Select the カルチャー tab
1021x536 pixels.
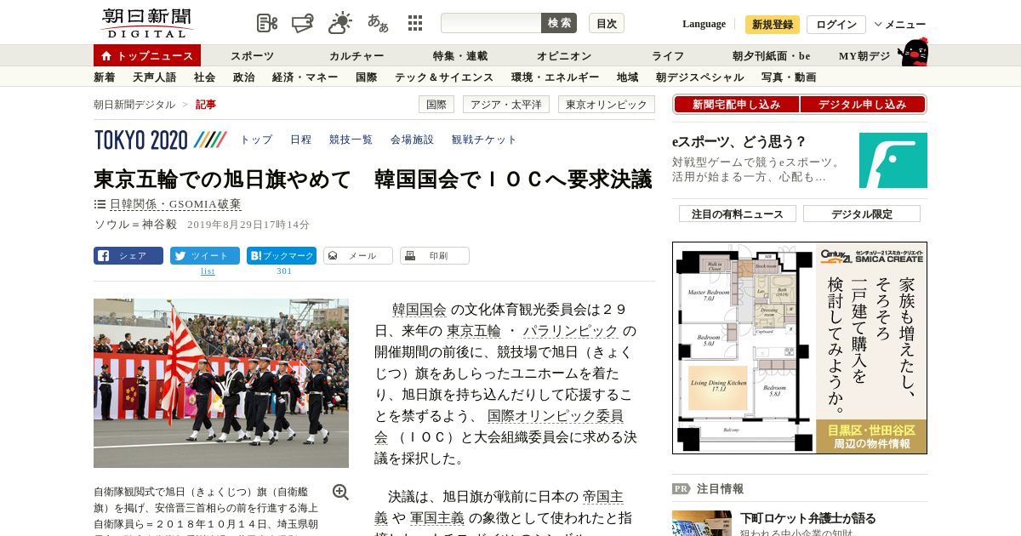click(356, 56)
